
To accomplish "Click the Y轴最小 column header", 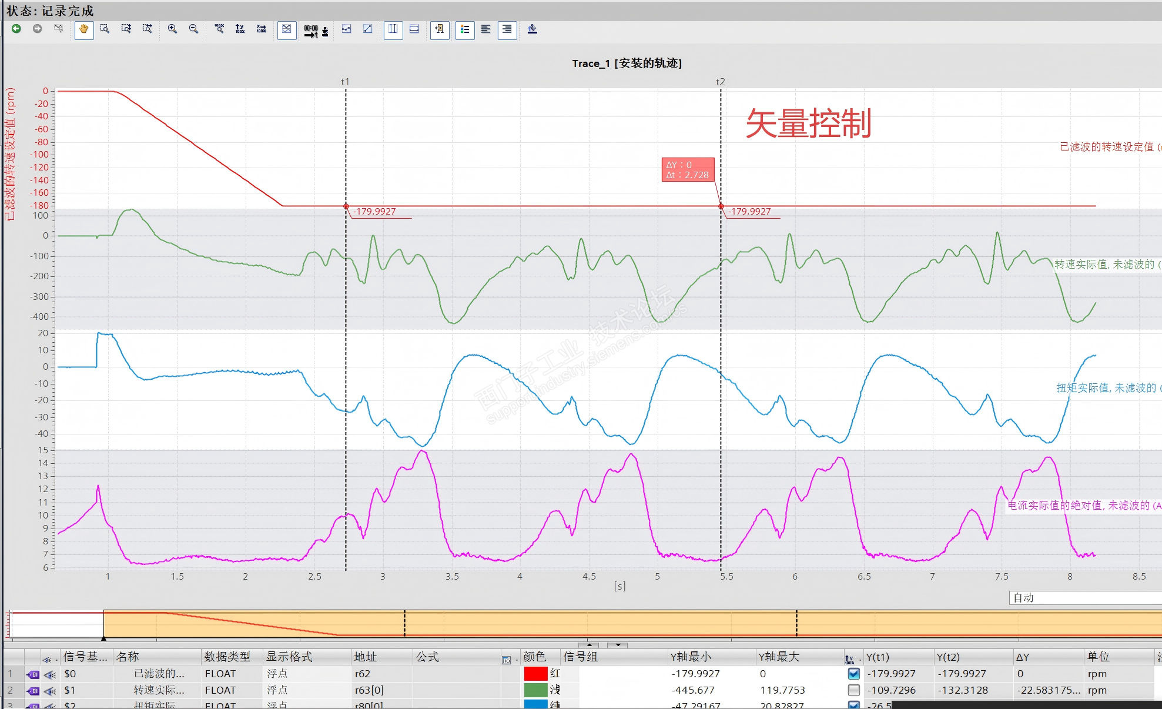I will click(691, 657).
